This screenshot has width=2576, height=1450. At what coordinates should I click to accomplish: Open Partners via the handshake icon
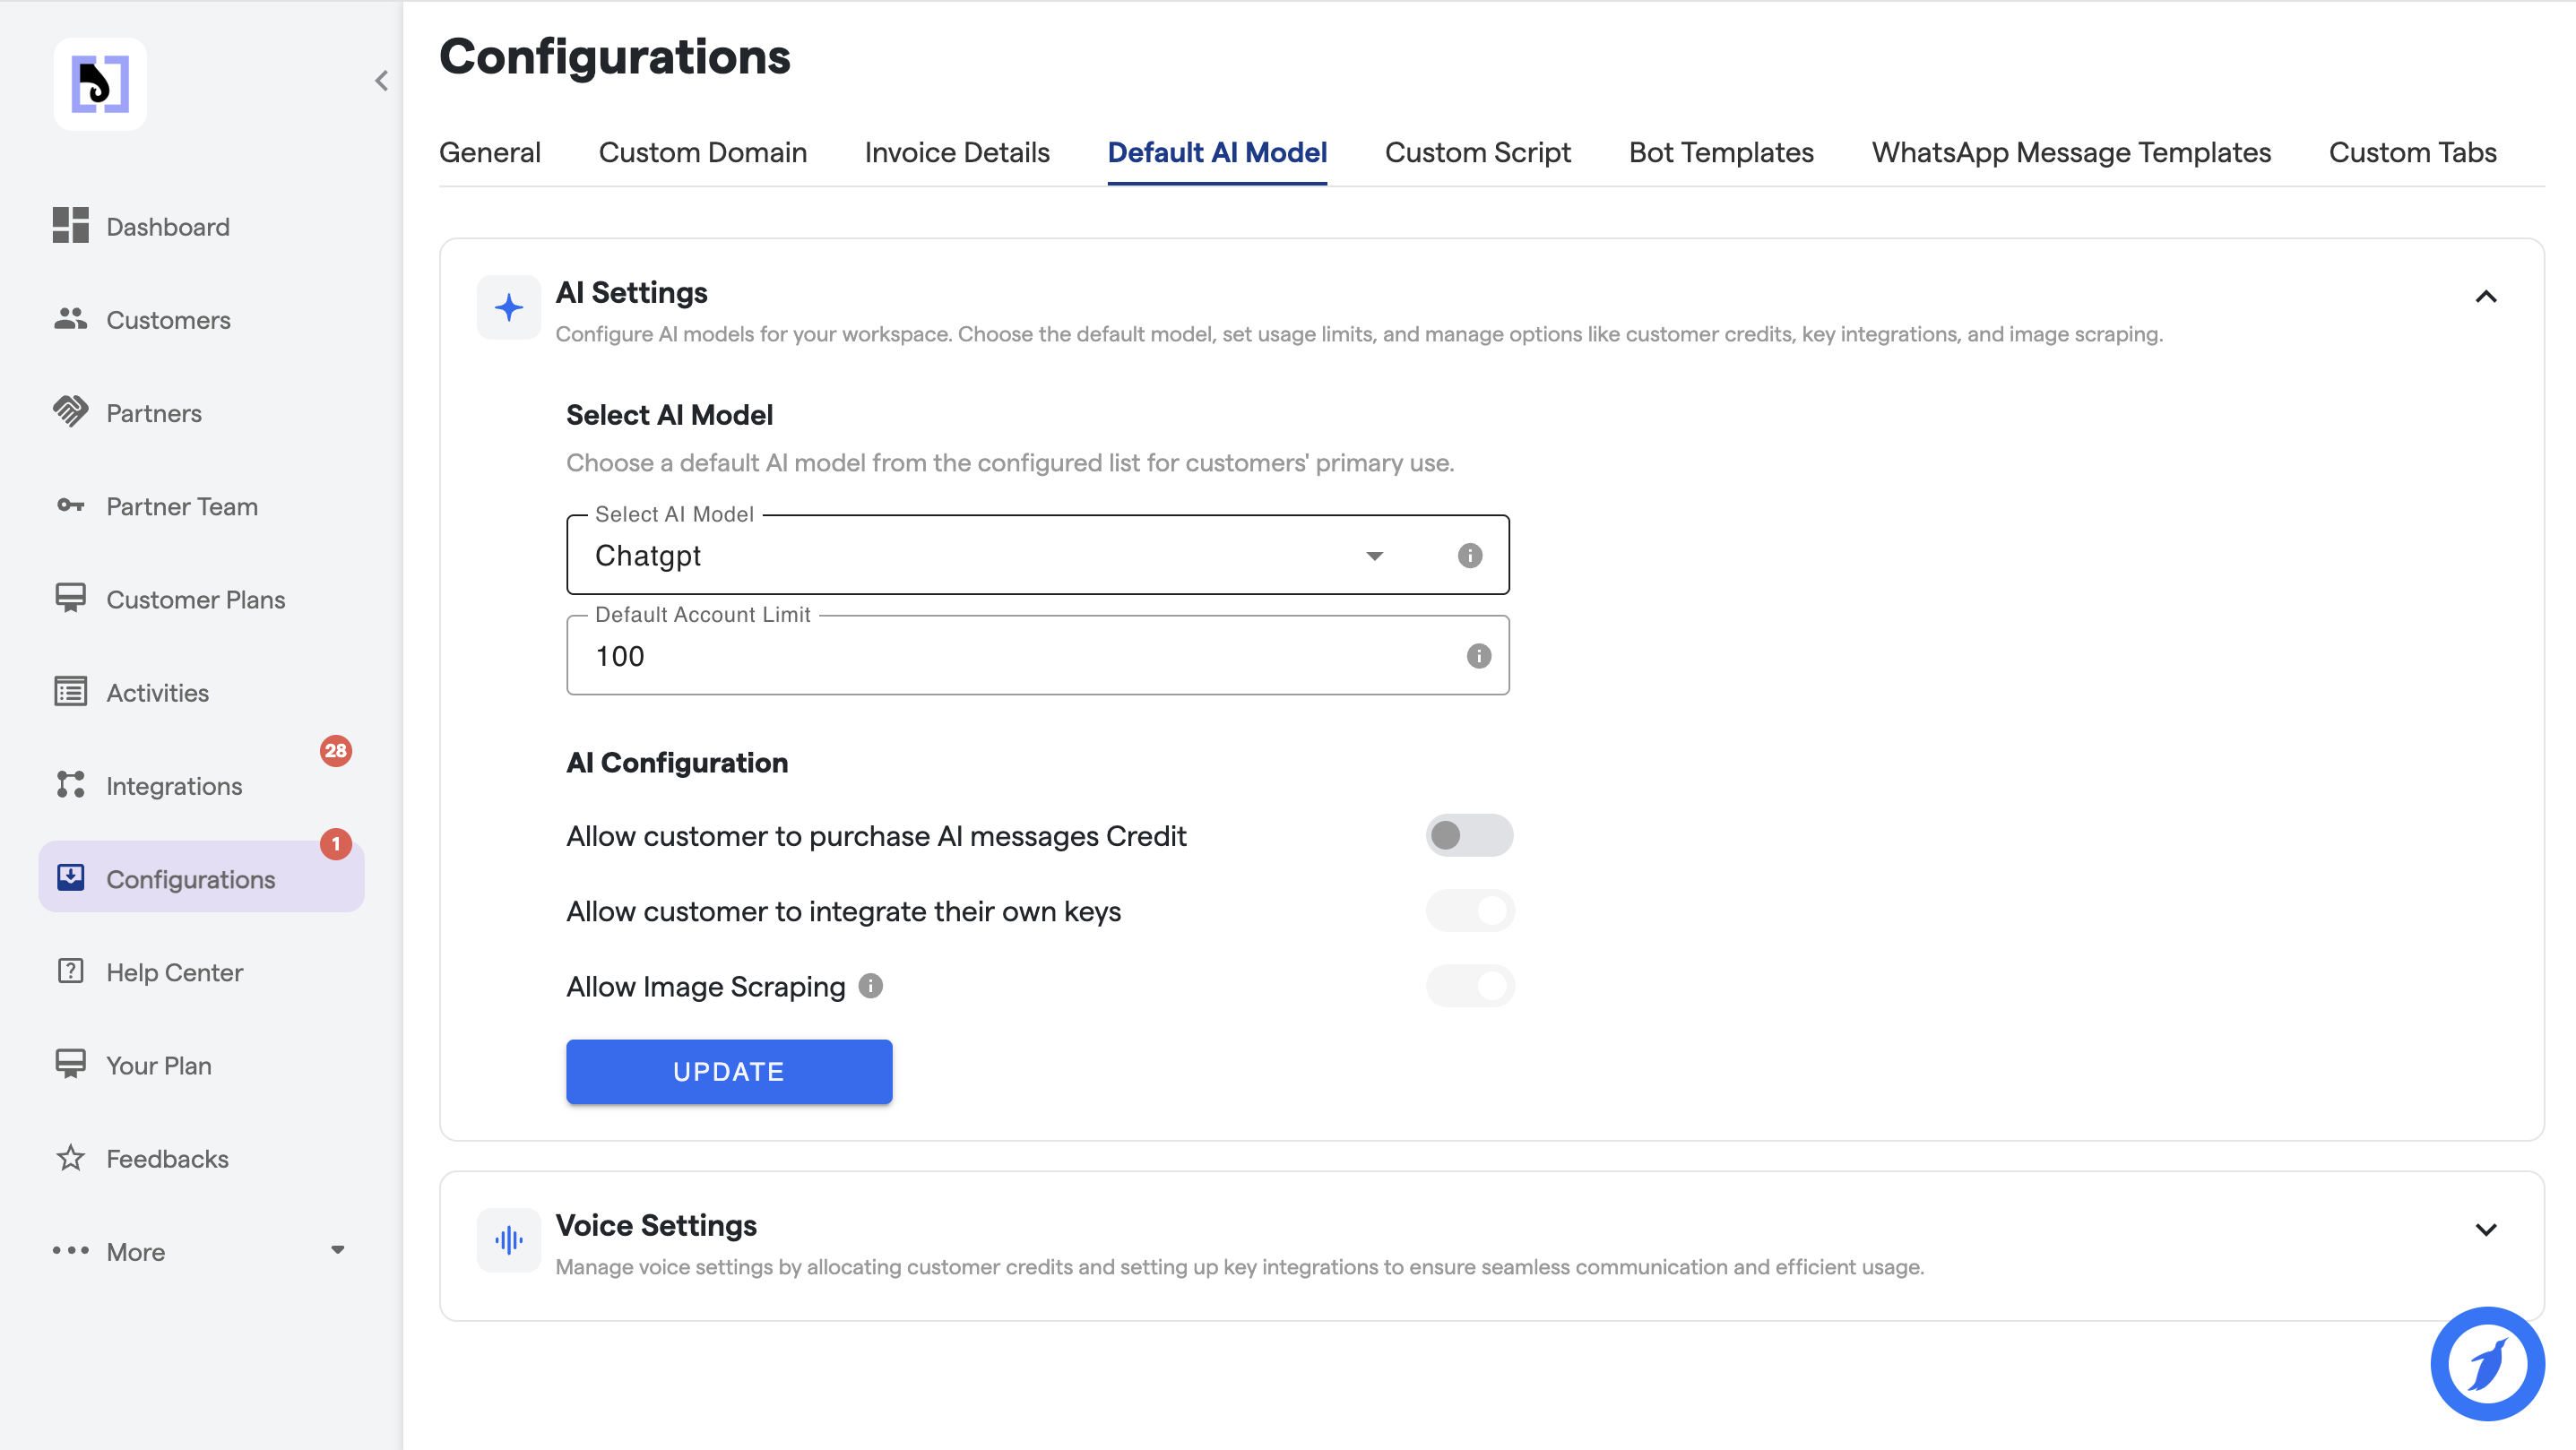point(70,412)
